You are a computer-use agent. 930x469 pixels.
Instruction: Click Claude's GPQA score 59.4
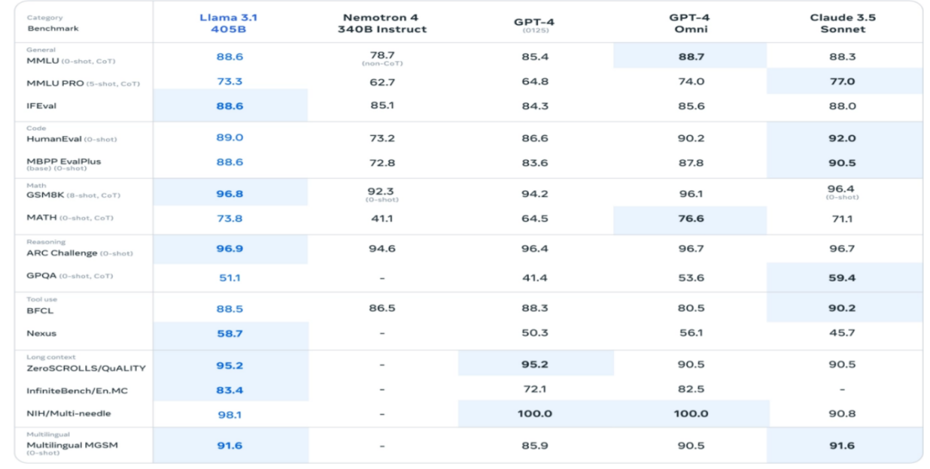coord(842,277)
